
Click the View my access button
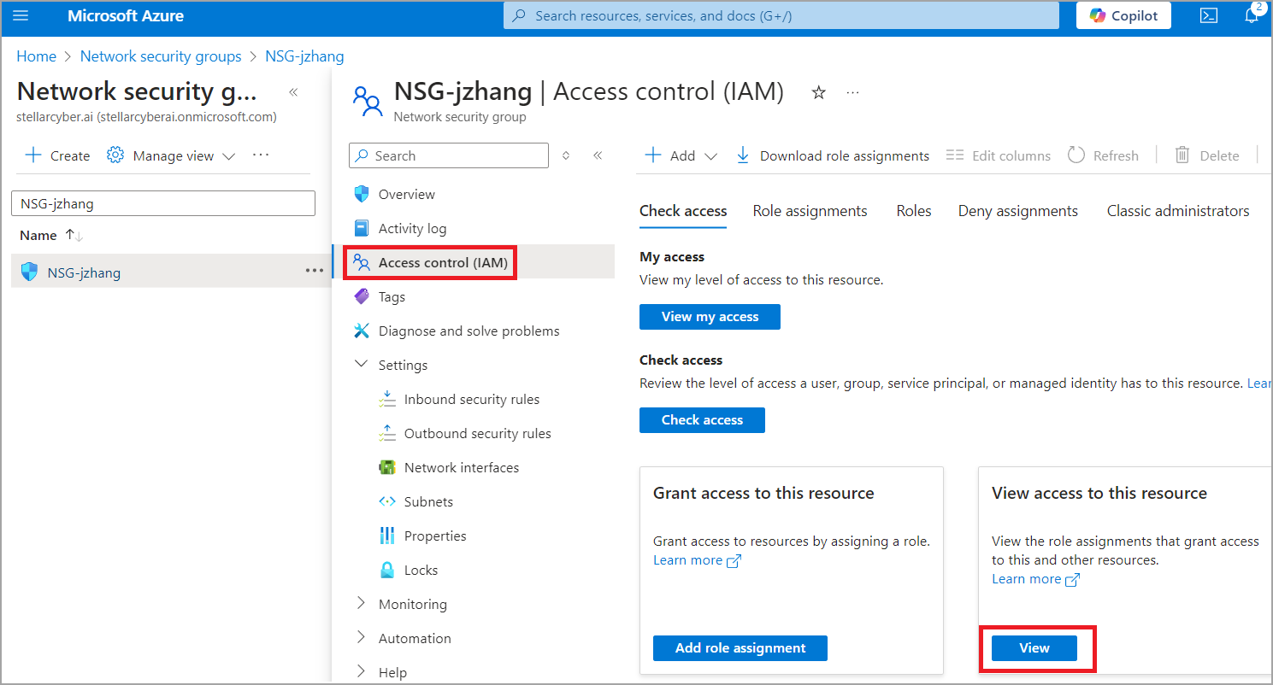tap(710, 317)
